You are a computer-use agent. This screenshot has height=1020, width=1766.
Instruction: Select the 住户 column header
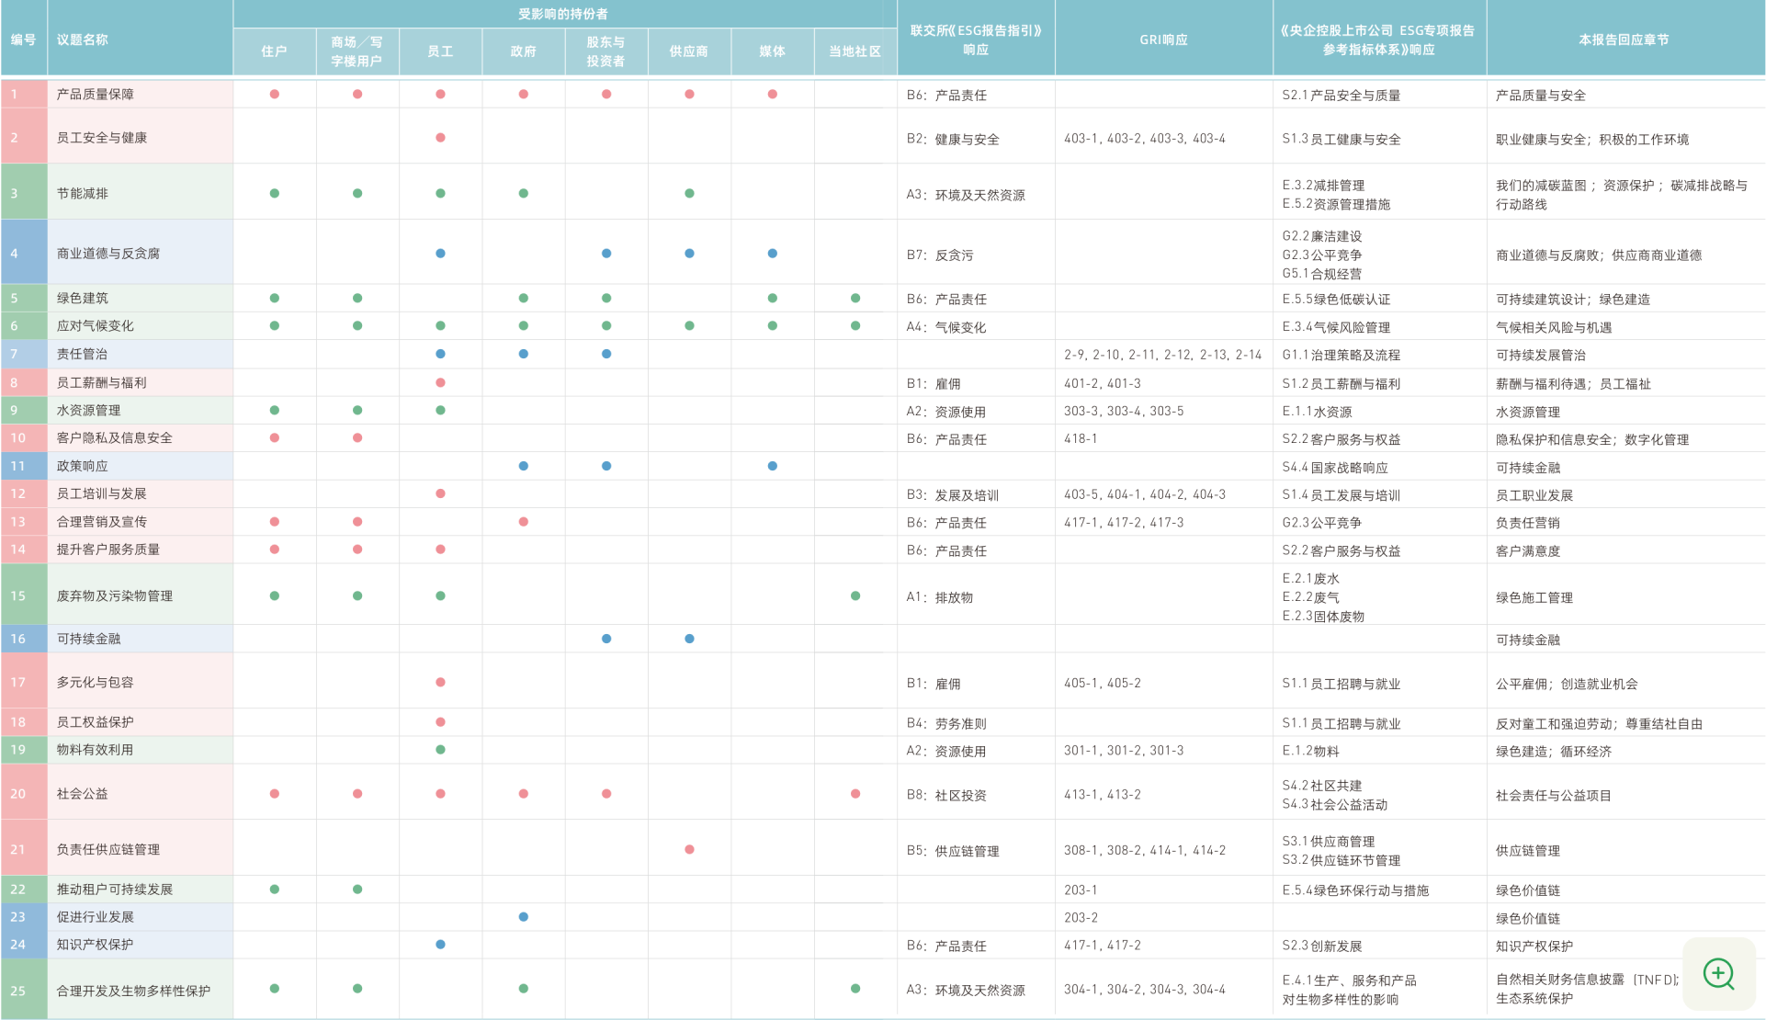(274, 51)
